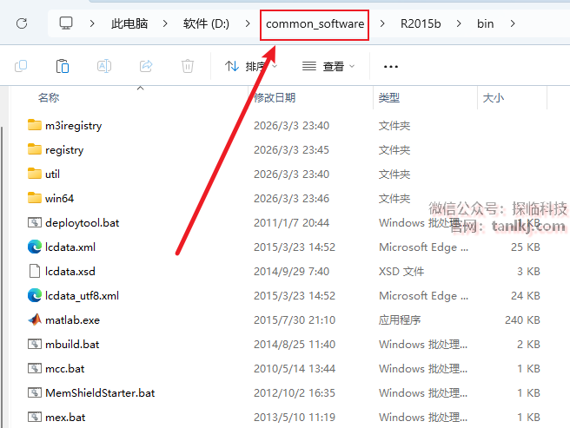Open the 查看 view dropdown

click(328, 67)
